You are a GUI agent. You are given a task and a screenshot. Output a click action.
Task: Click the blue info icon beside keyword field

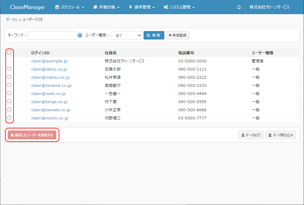(80, 35)
